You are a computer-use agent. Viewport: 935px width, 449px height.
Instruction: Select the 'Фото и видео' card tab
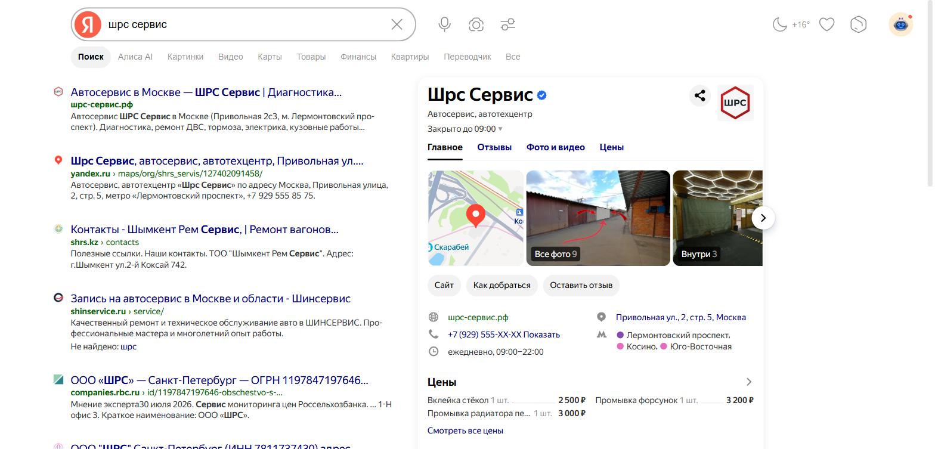pyautogui.click(x=556, y=147)
